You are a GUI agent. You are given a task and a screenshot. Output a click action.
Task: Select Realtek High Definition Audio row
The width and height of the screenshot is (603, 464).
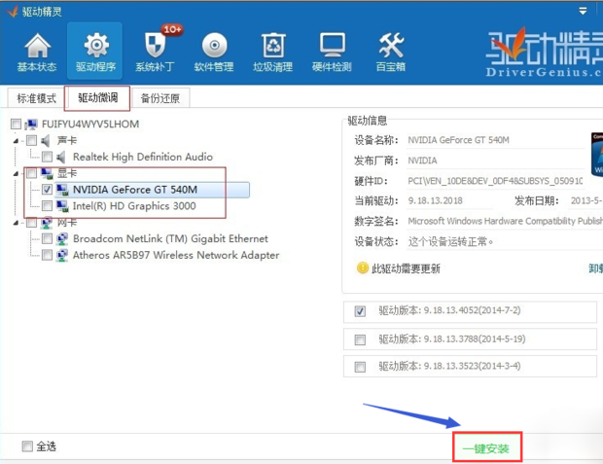coord(143,157)
